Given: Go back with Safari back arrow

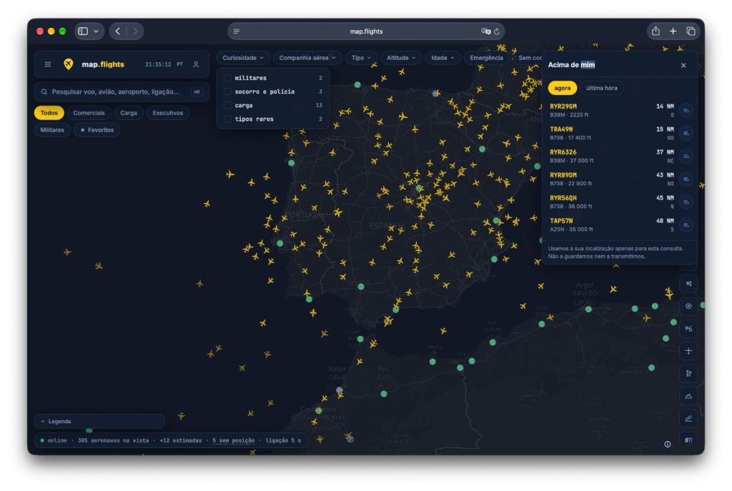Looking at the screenshot, I should pos(118,31).
